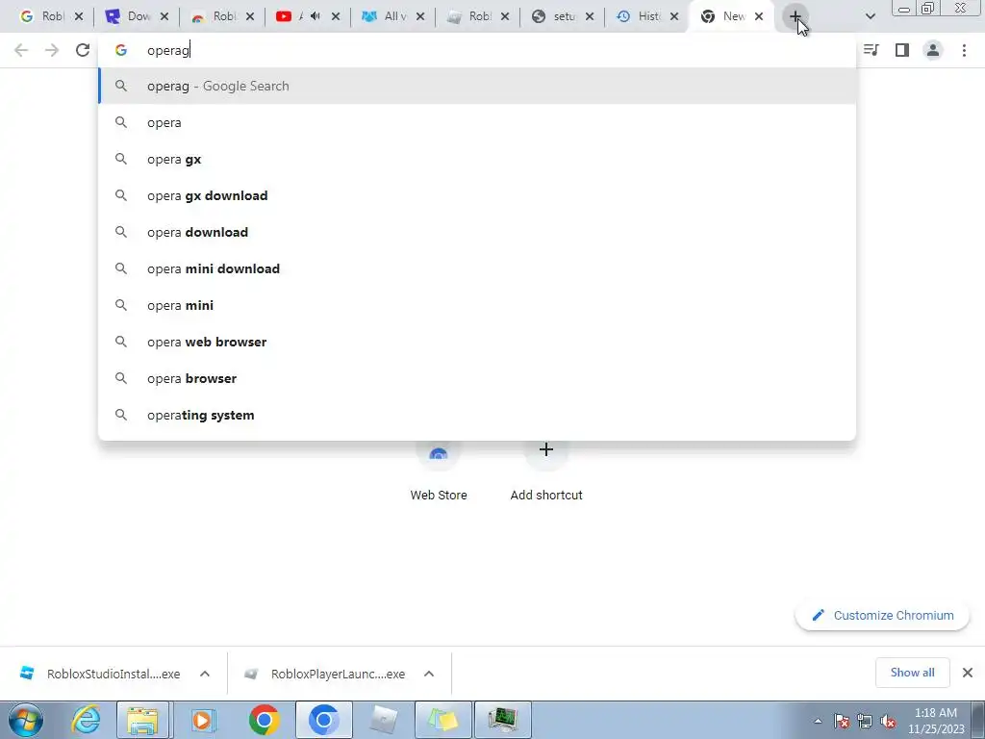This screenshot has width=985, height=739.
Task: Mute audio icon on YouTube tab
Action: tap(316, 16)
